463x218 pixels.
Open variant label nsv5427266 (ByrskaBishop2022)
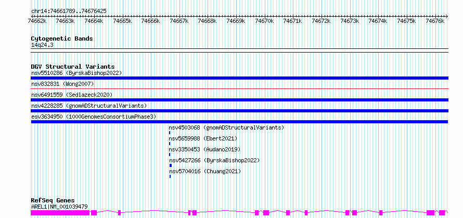pos(214,160)
